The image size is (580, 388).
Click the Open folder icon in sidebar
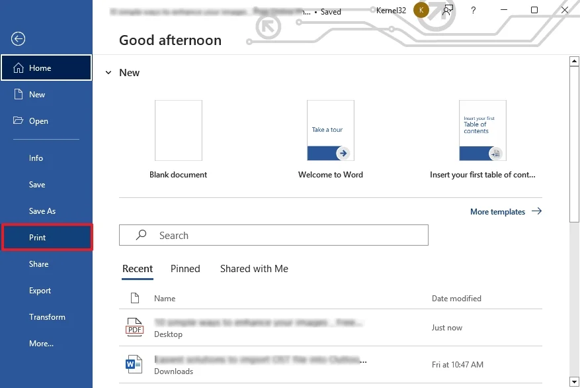point(18,121)
